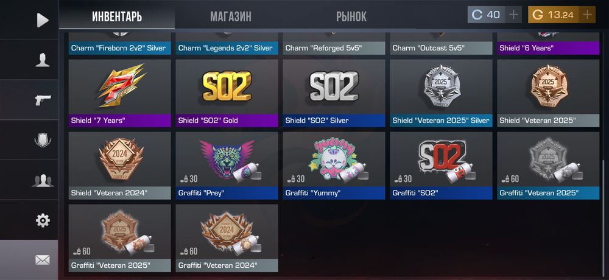Select Shield "7 Years" item
The width and height of the screenshot is (609, 280).
click(119, 93)
